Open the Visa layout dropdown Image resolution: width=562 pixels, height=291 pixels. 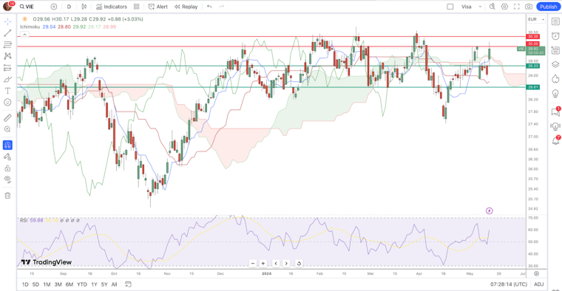point(471,7)
